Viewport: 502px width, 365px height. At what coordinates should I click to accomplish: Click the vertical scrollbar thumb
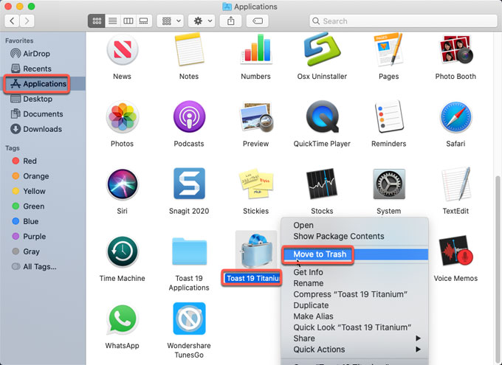point(498,268)
